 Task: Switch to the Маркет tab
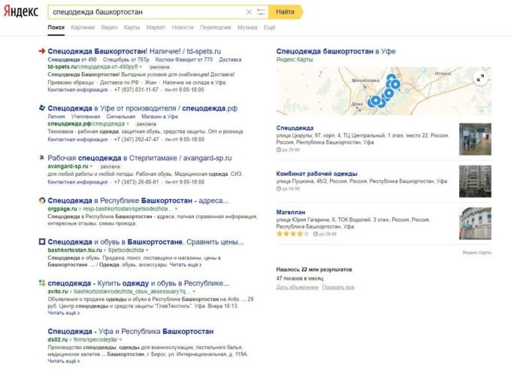point(156,27)
